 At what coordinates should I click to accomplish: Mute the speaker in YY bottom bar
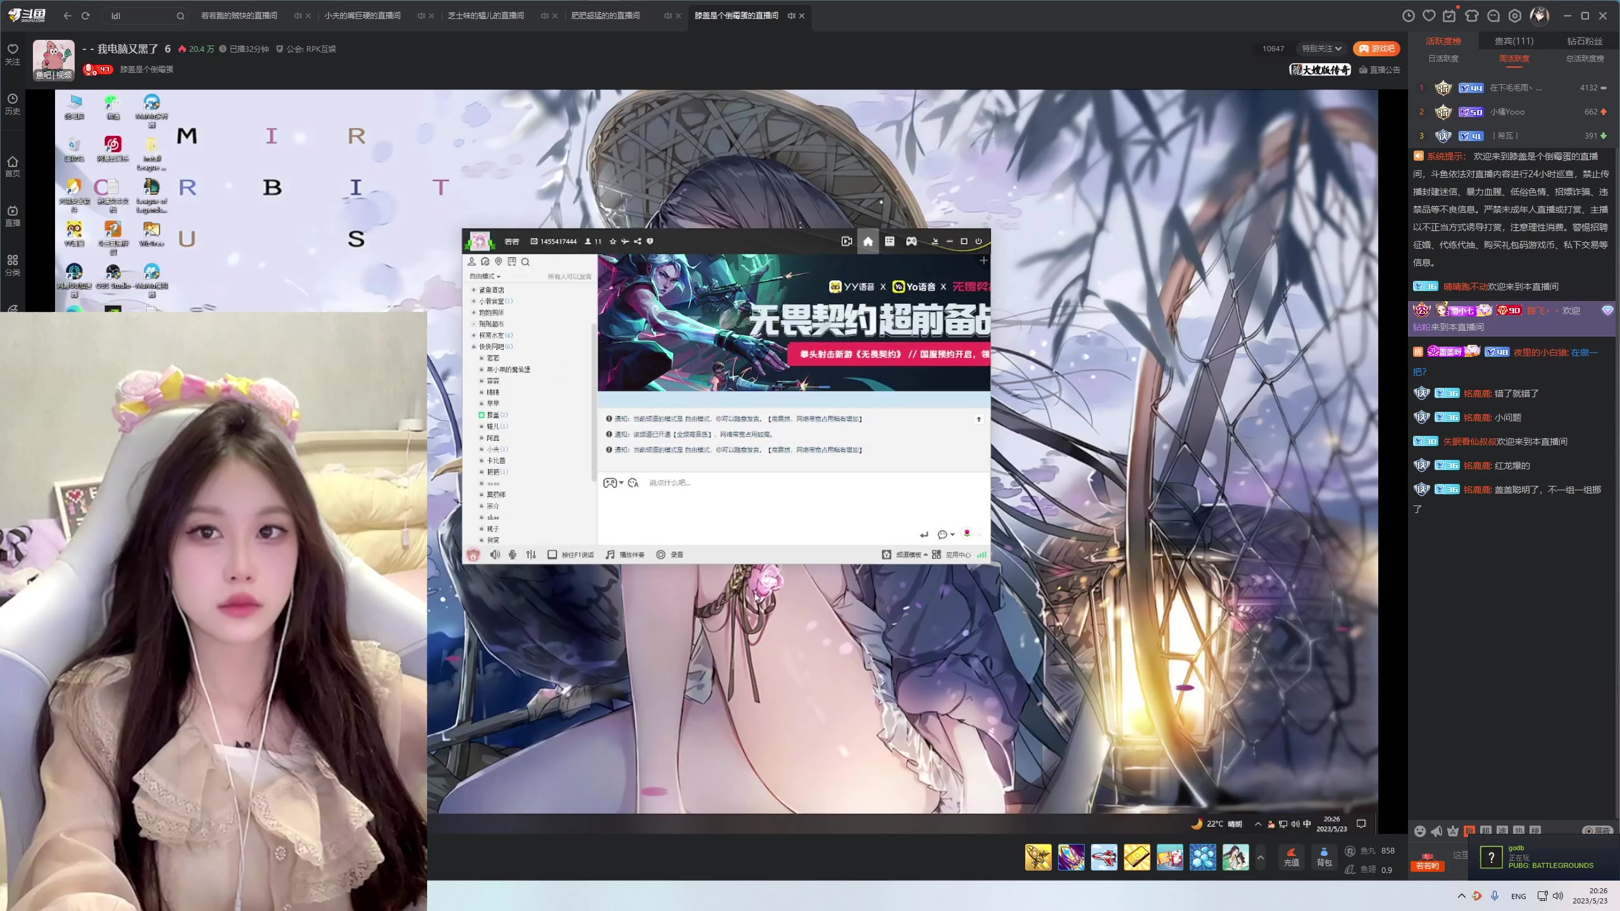(x=494, y=555)
